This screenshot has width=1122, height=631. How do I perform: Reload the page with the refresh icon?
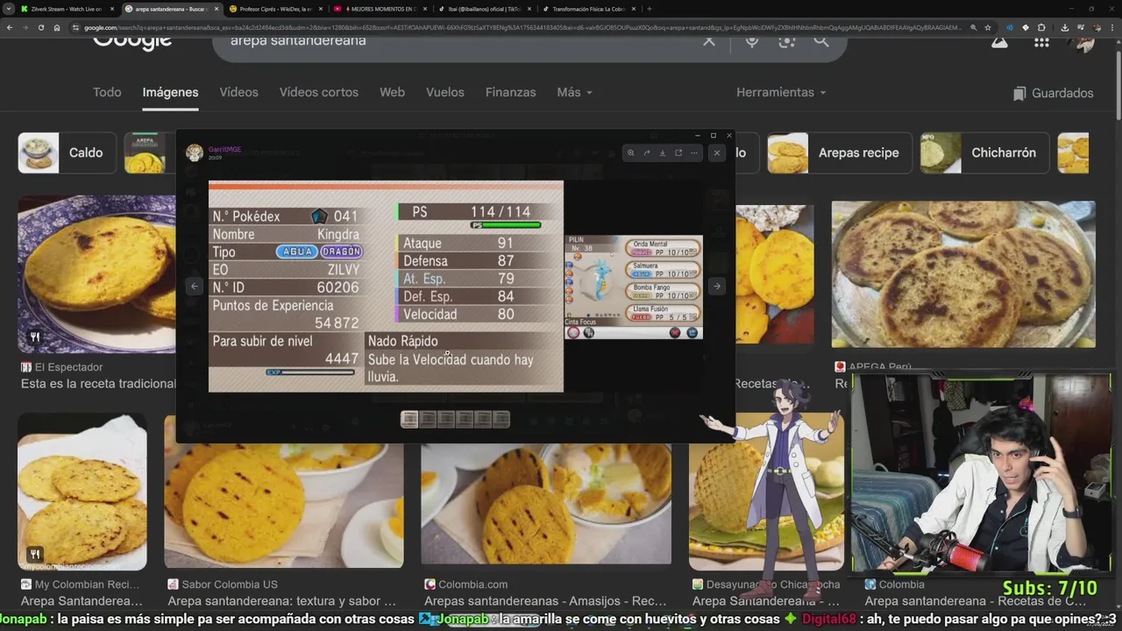click(x=40, y=27)
